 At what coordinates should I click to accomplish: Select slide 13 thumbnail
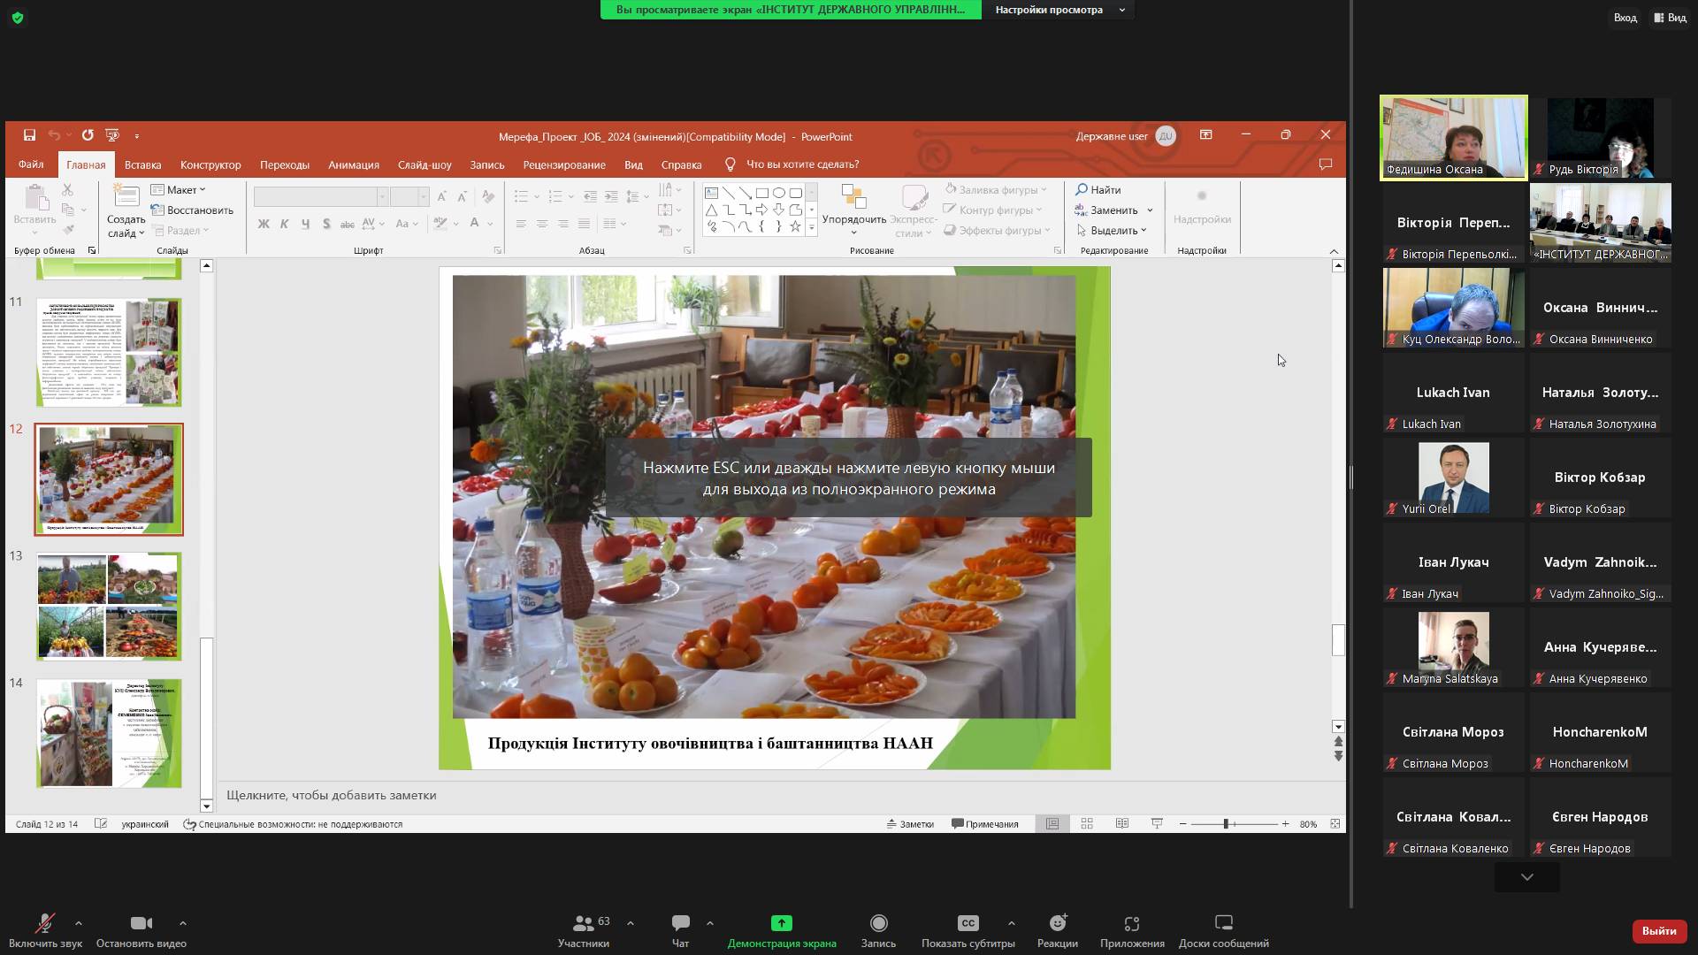(108, 607)
